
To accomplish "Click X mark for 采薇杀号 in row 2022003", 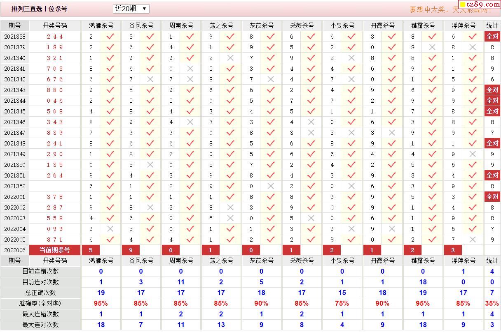I will [x=311, y=218].
